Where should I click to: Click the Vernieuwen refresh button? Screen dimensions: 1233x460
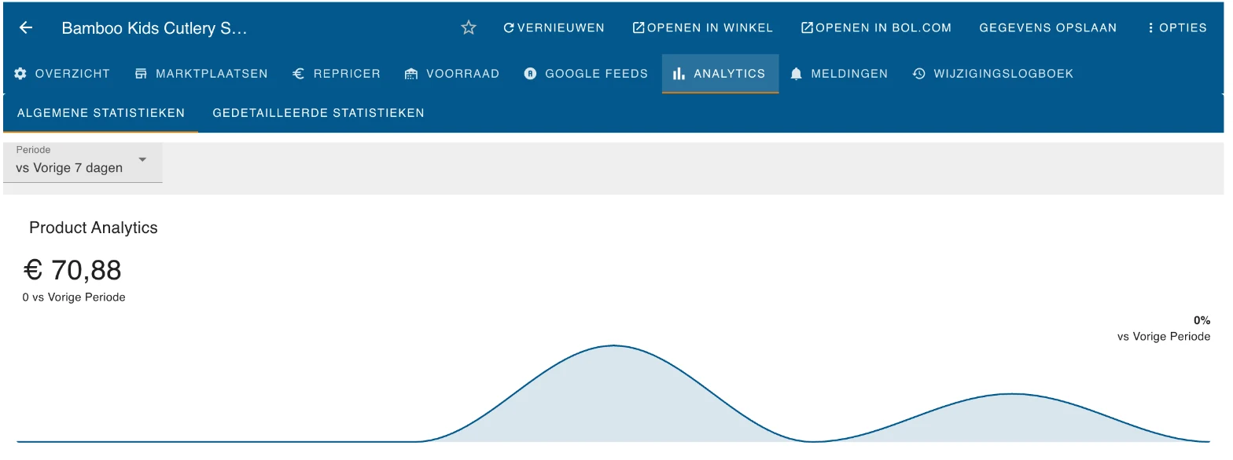pyautogui.click(x=554, y=27)
